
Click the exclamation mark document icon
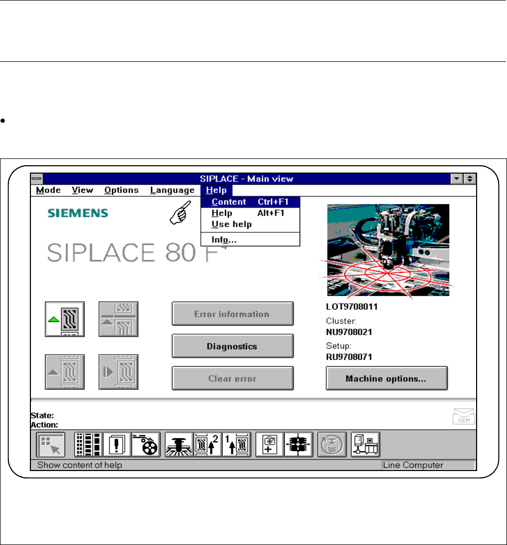117,445
